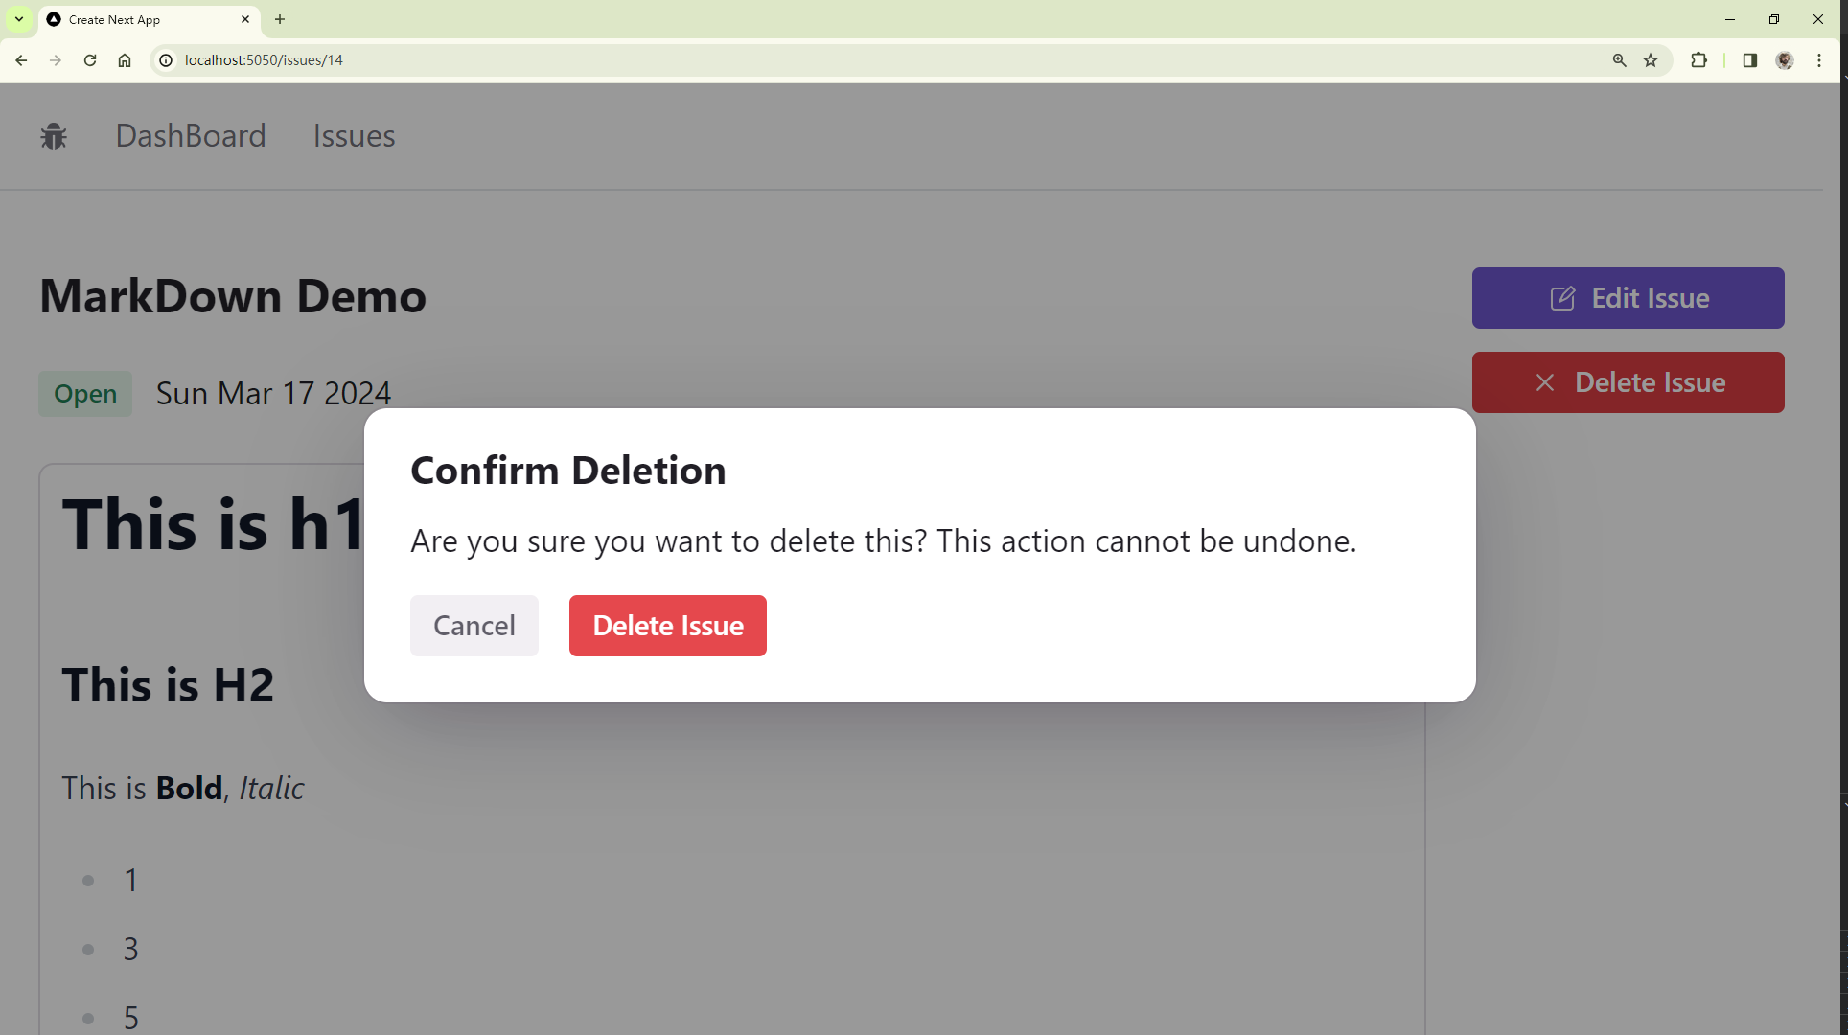The image size is (1848, 1035).
Task: Click the browser tab list dropdown
Action: click(x=18, y=19)
